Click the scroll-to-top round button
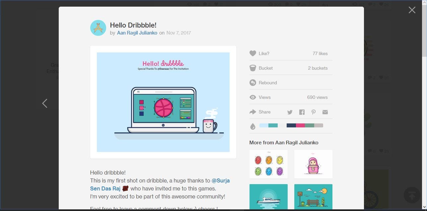 [x=412, y=195]
